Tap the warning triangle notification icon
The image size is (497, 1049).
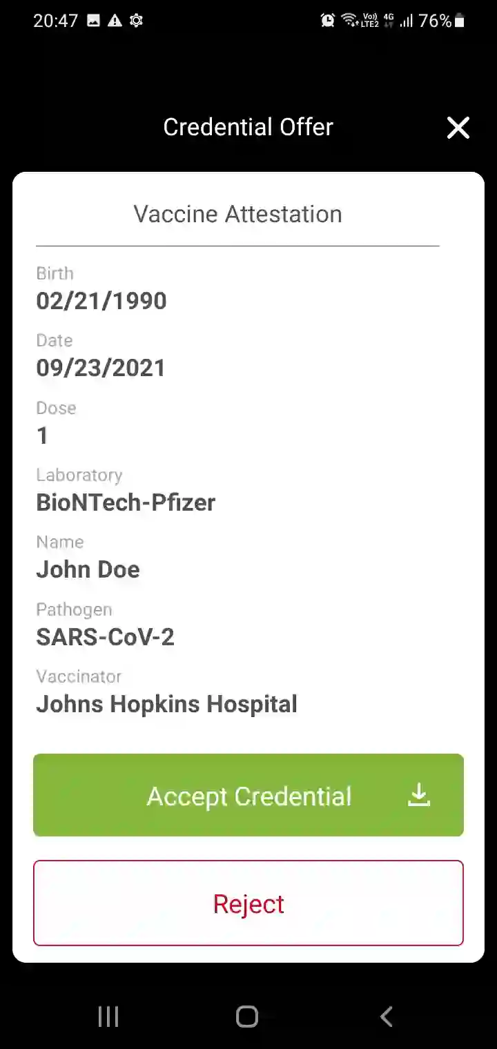[115, 21]
